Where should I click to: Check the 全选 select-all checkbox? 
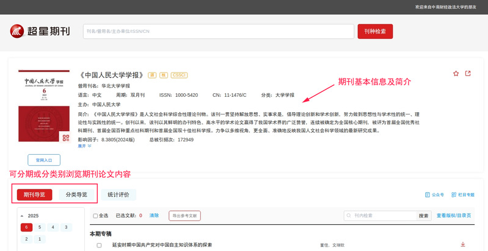[95, 216]
